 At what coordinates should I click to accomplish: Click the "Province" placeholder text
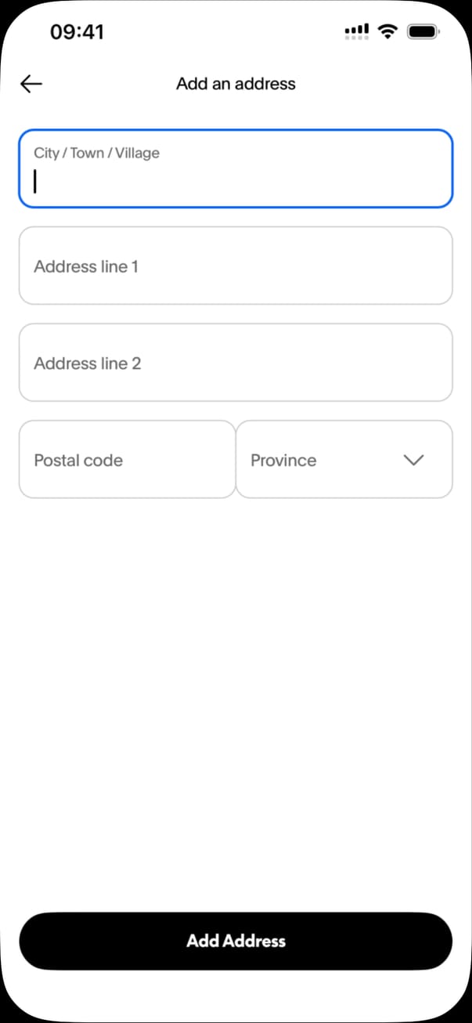point(283,460)
